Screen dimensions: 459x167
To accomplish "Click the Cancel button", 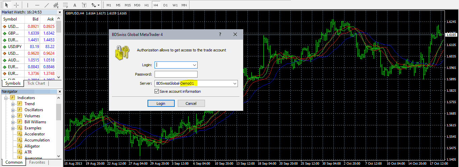I will 191,103.
